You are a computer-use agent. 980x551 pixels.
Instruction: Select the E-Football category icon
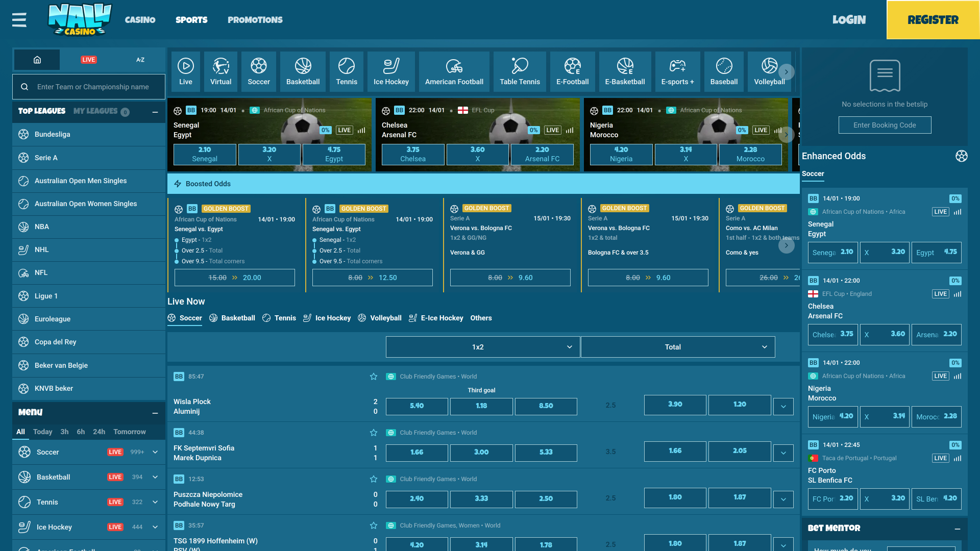[x=572, y=71]
